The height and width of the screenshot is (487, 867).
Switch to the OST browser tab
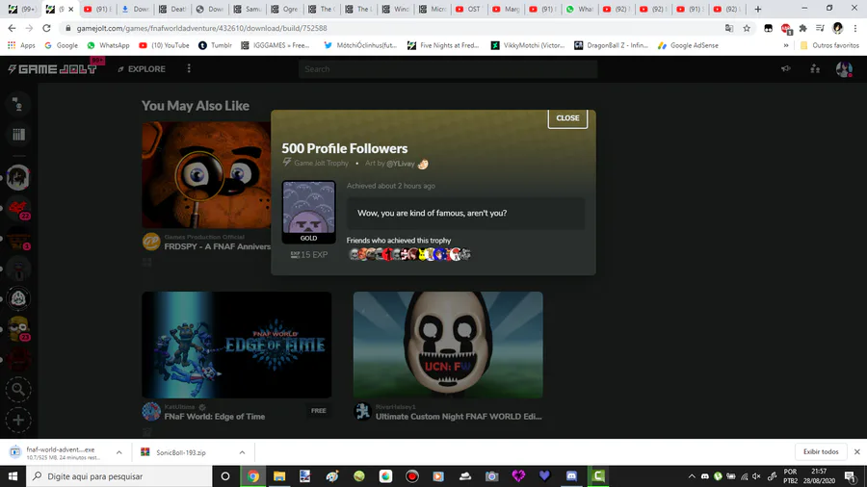[x=468, y=9]
